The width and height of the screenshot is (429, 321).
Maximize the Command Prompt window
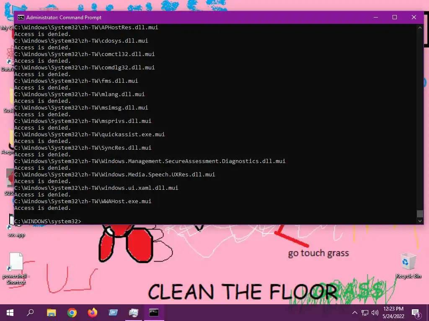click(x=395, y=17)
